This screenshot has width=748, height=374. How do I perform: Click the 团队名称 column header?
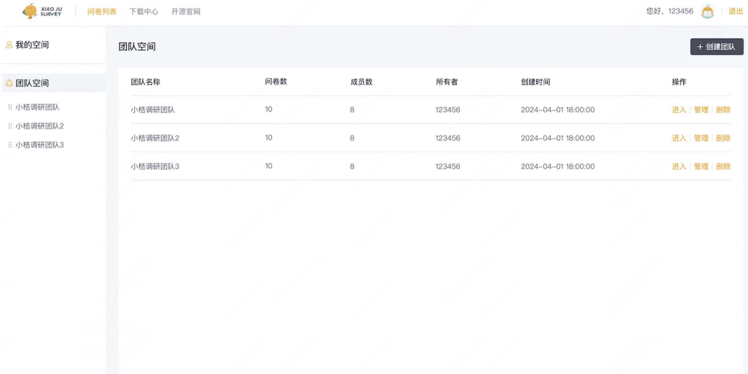click(x=145, y=82)
